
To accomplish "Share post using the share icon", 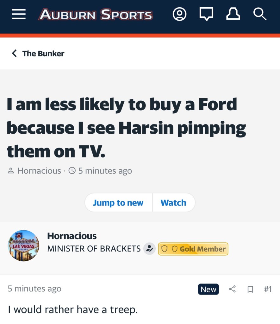I will [x=232, y=289].
